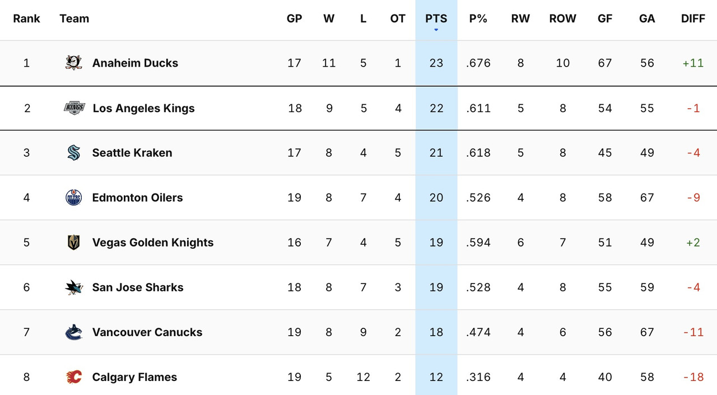Select the Rank column header
This screenshot has height=395, width=717.
click(x=26, y=18)
